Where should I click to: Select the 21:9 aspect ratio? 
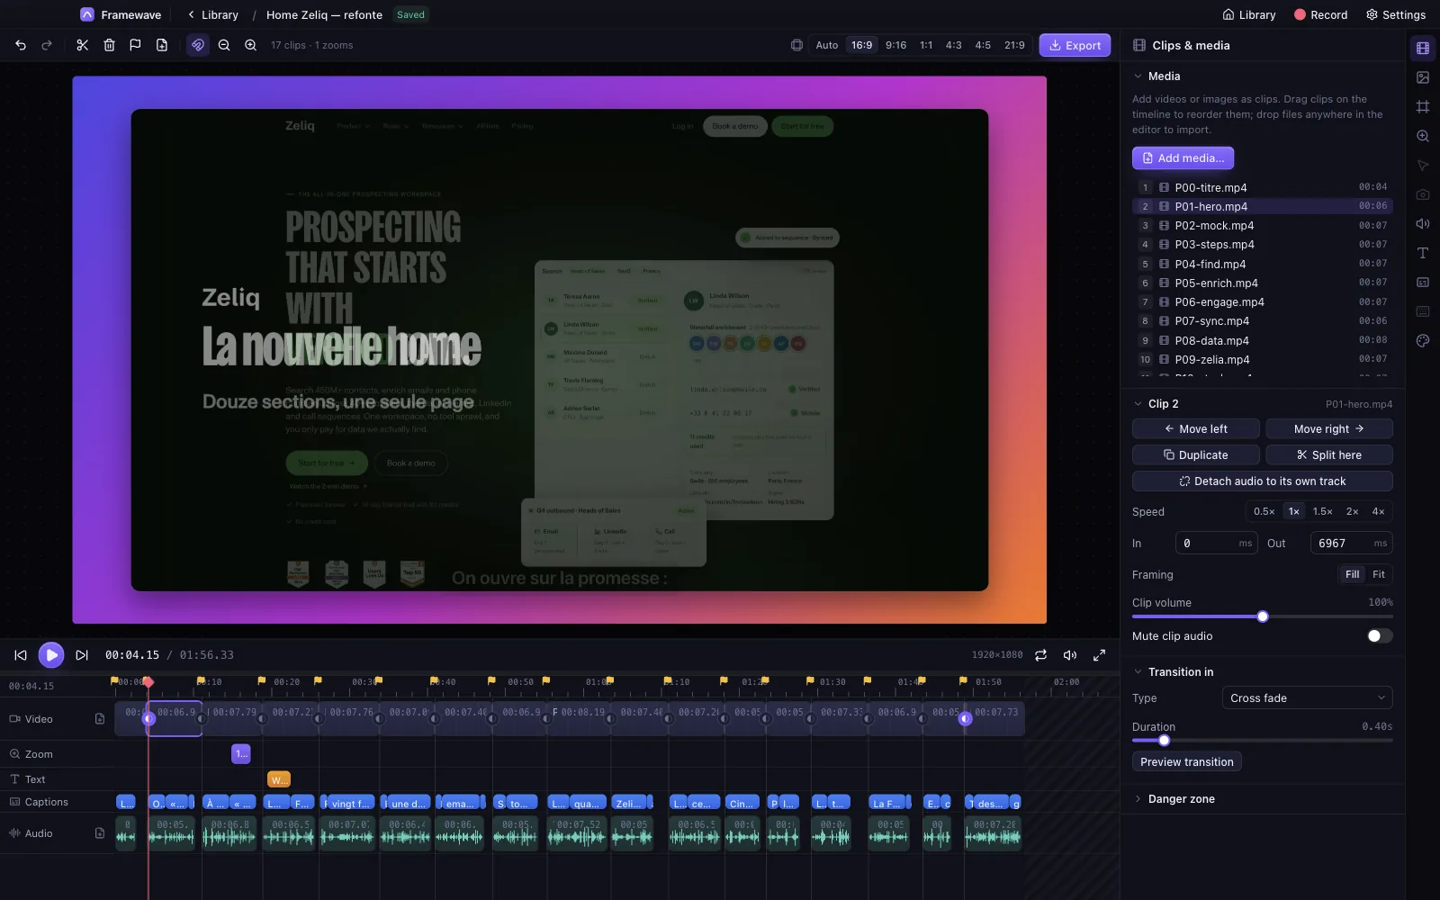(1014, 45)
